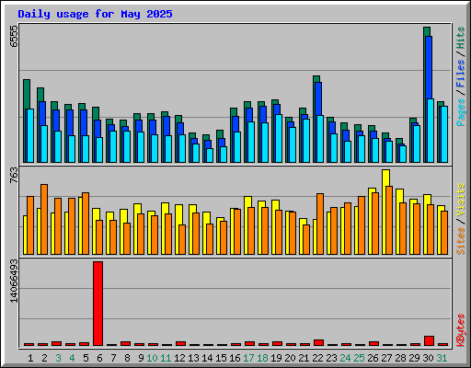Click day label 17 on the x-axis
This screenshot has width=471, height=368.
[248, 358]
